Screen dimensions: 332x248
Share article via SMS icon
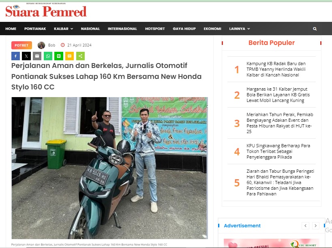(69, 56)
